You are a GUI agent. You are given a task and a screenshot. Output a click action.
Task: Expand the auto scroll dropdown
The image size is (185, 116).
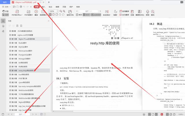[110, 15]
